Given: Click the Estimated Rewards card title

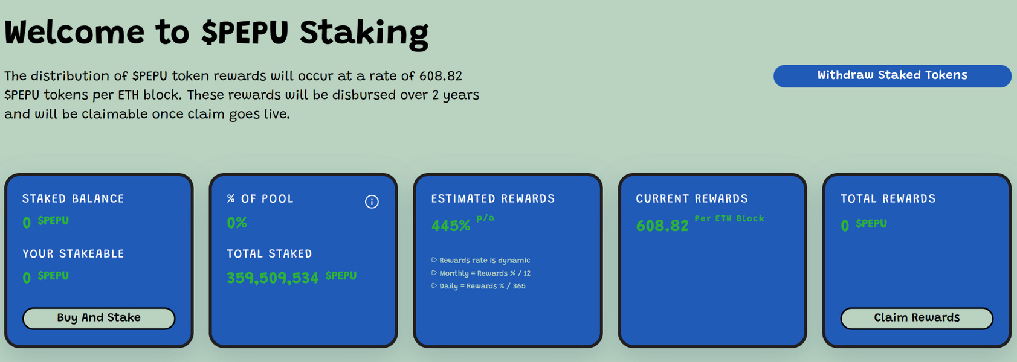Looking at the screenshot, I should coord(493,198).
